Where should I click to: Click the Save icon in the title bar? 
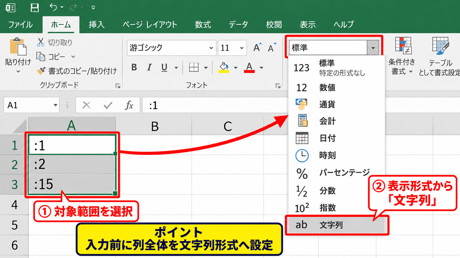tap(35, 8)
